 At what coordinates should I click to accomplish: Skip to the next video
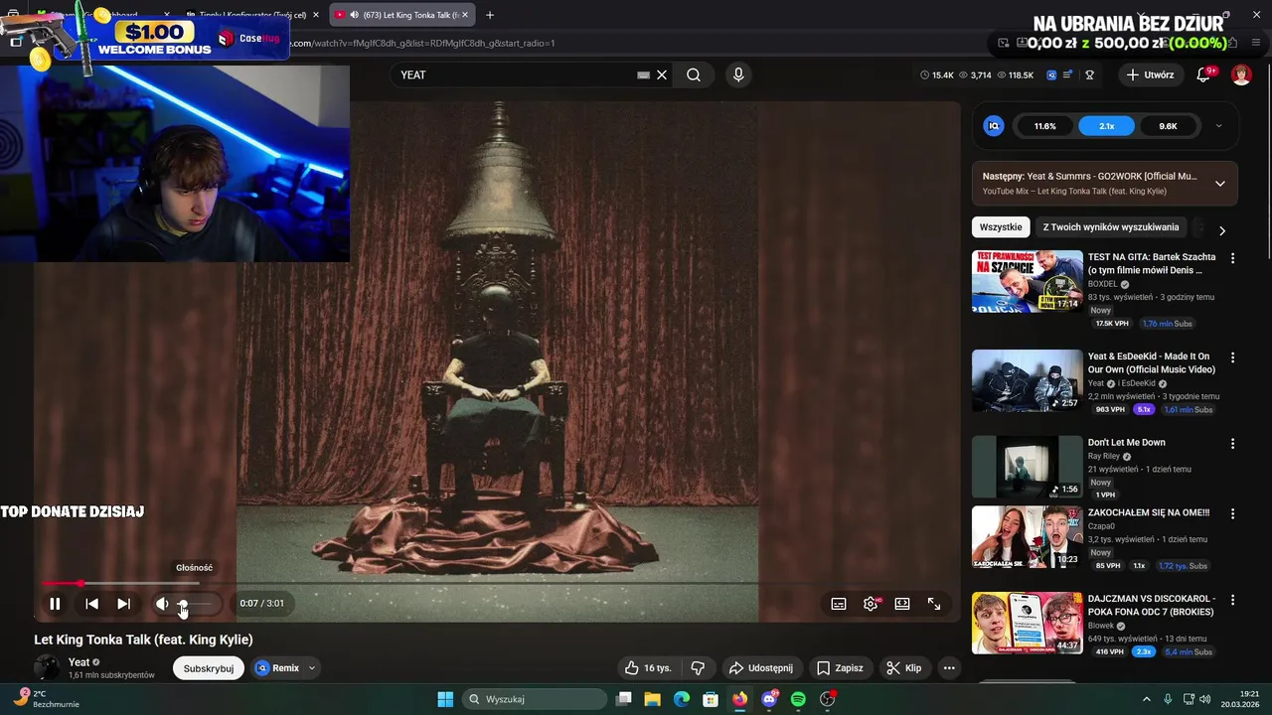tap(123, 604)
